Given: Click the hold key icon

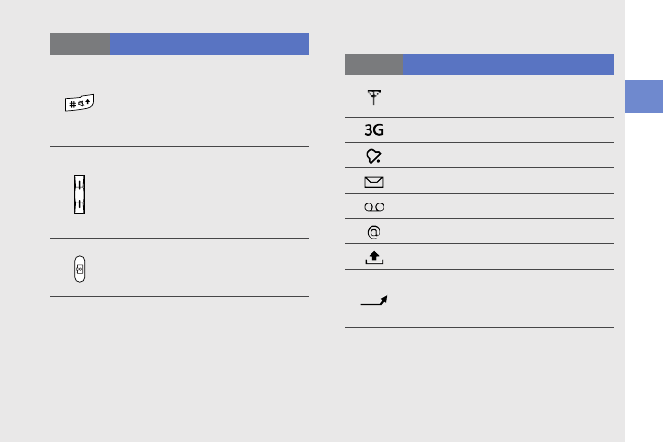Looking at the screenshot, I should pyautogui.click(x=80, y=269).
